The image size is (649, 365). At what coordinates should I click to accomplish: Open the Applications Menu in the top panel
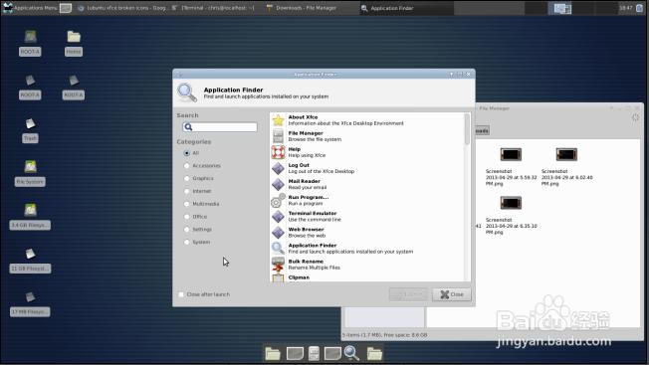coord(30,8)
